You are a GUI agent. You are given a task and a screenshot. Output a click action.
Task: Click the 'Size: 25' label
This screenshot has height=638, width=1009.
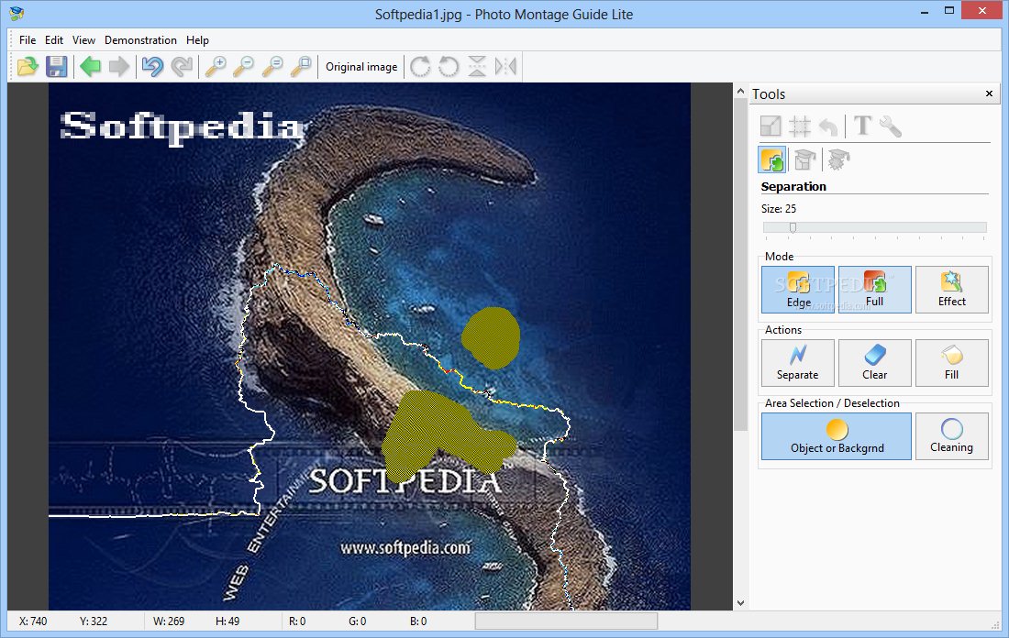tap(779, 208)
